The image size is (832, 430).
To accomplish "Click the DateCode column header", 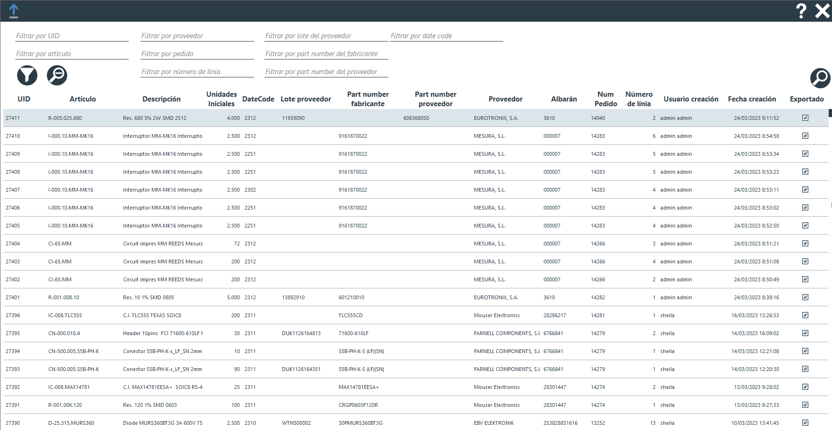I will pyautogui.click(x=258, y=99).
